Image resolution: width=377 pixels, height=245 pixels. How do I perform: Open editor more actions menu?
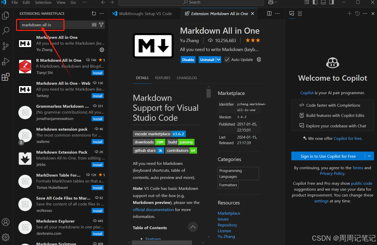pyautogui.click(x=278, y=14)
